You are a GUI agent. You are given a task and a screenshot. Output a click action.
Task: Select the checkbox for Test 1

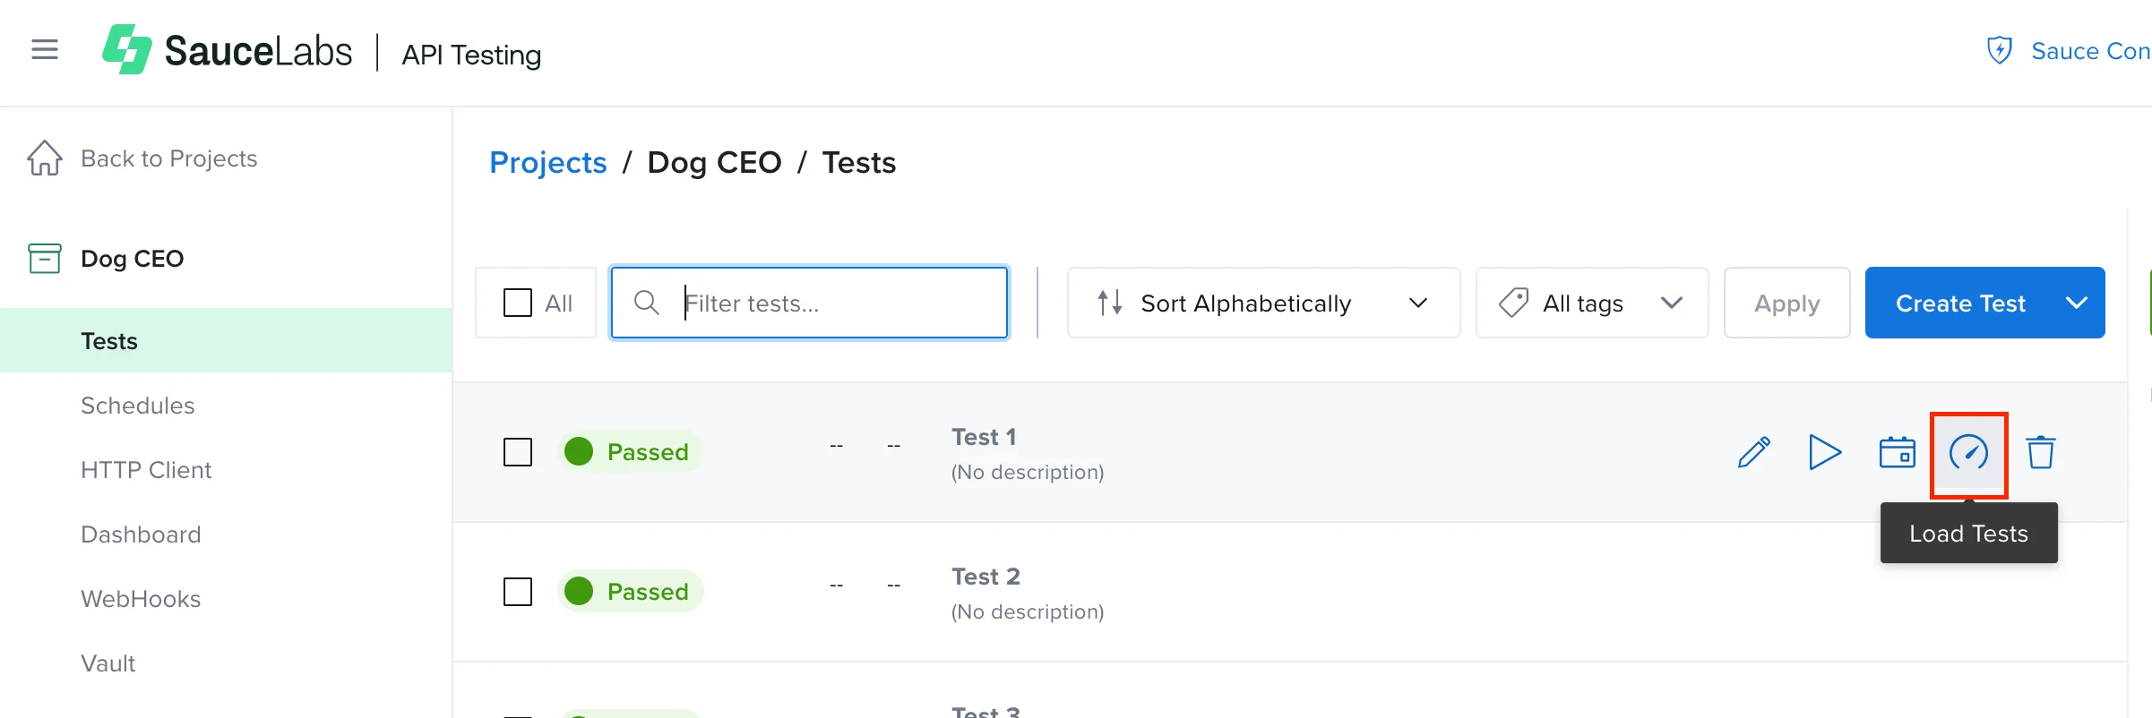[x=518, y=452]
